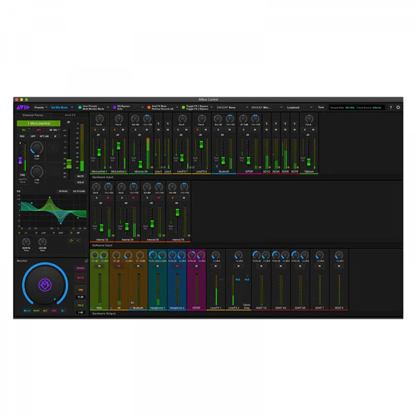Click the Bluetooth icon on the Bluetooth input strip
This screenshot has height=416, width=416.
tap(217, 166)
